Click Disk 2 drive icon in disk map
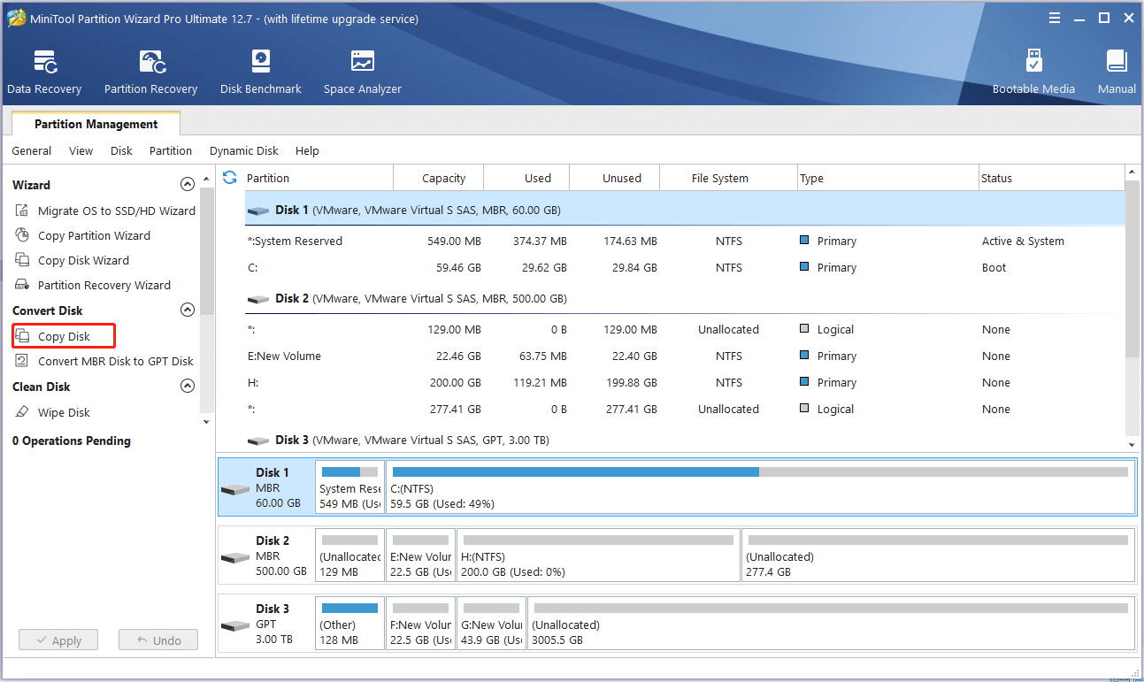Screen dimensions: 1144x682 pos(235,557)
